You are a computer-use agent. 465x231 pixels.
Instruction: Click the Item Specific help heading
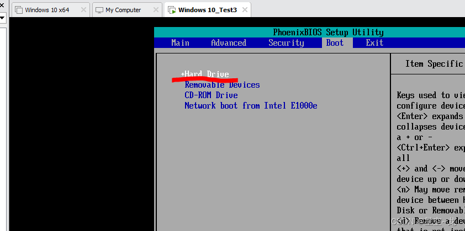(435, 63)
